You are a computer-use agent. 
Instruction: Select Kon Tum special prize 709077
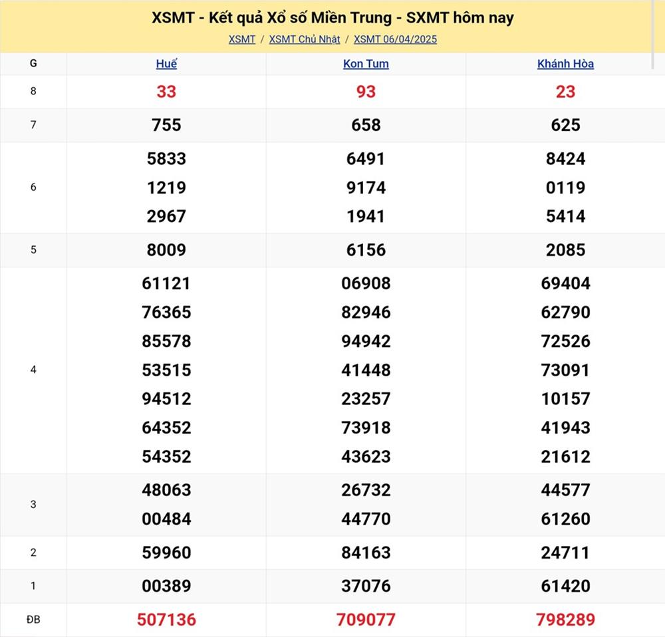366,620
